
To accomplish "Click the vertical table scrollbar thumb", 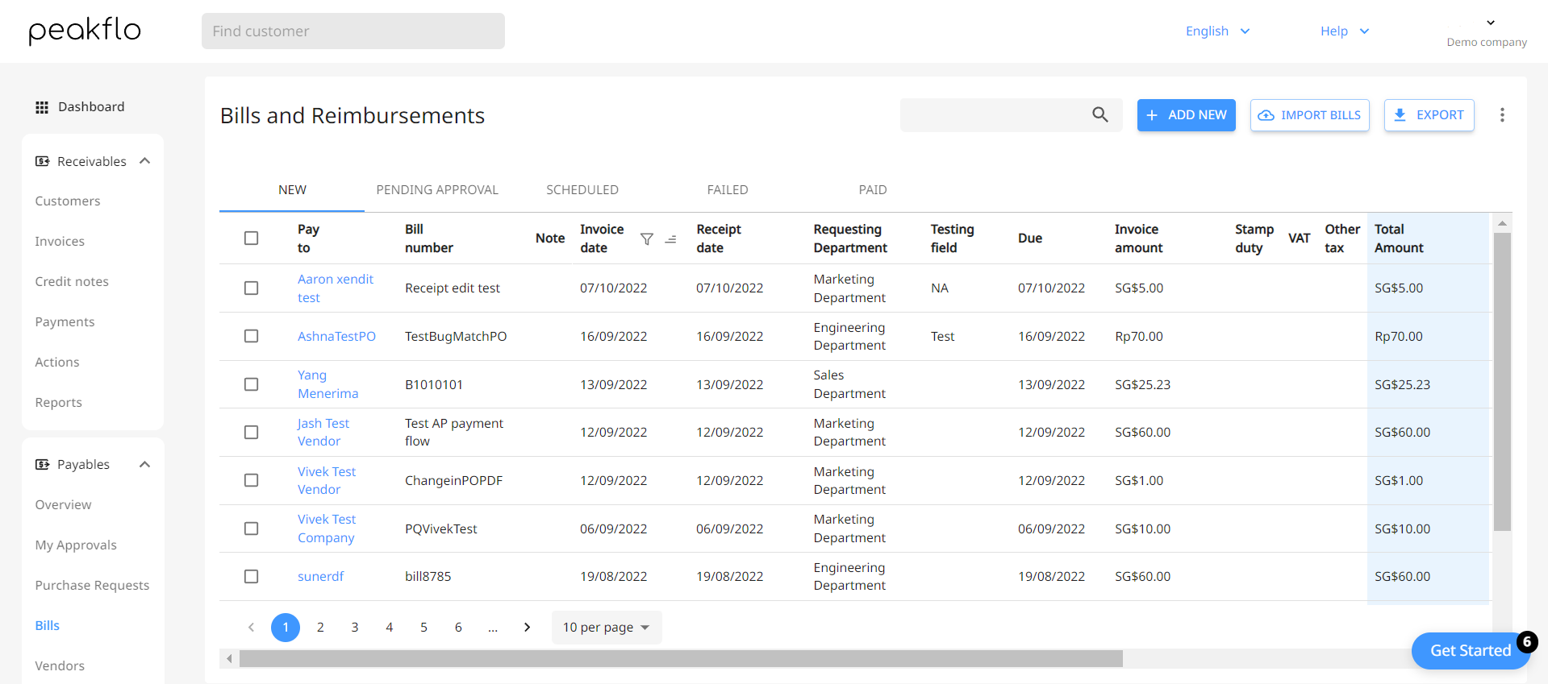I will (x=1502, y=382).
